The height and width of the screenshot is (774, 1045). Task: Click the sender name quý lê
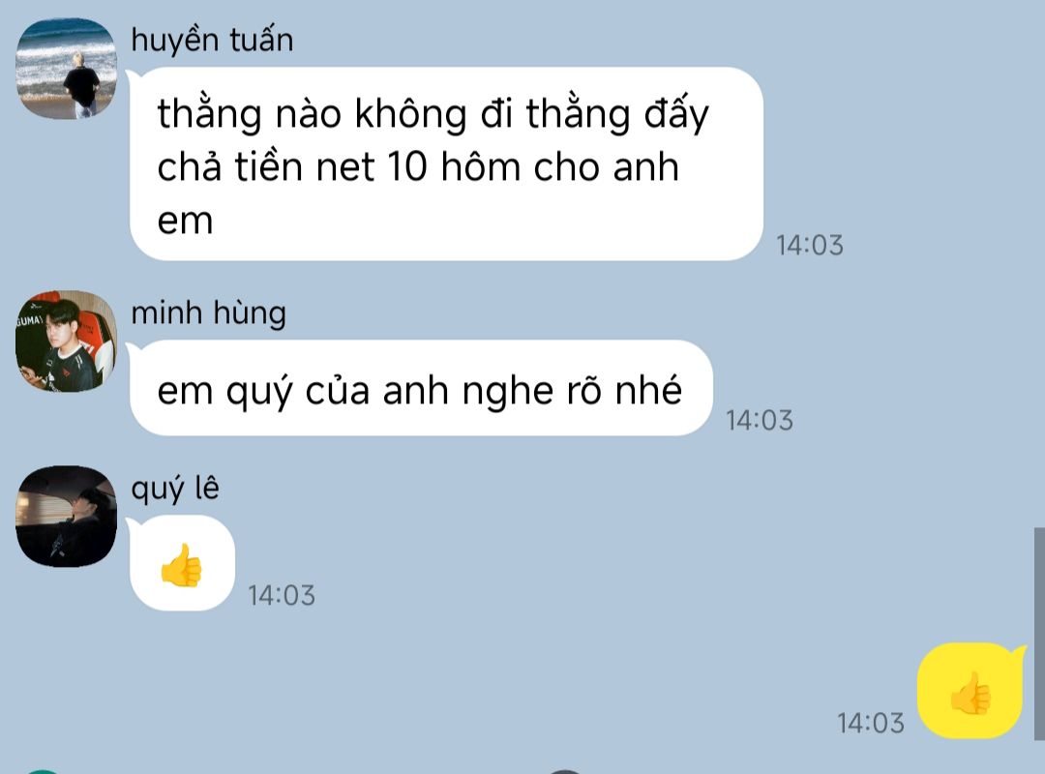174,489
